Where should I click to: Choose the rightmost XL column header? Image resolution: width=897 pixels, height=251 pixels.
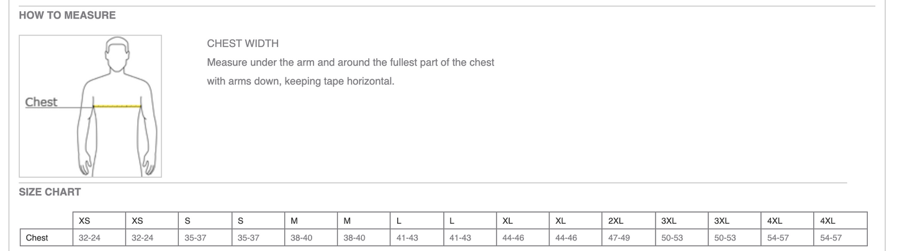click(x=561, y=221)
